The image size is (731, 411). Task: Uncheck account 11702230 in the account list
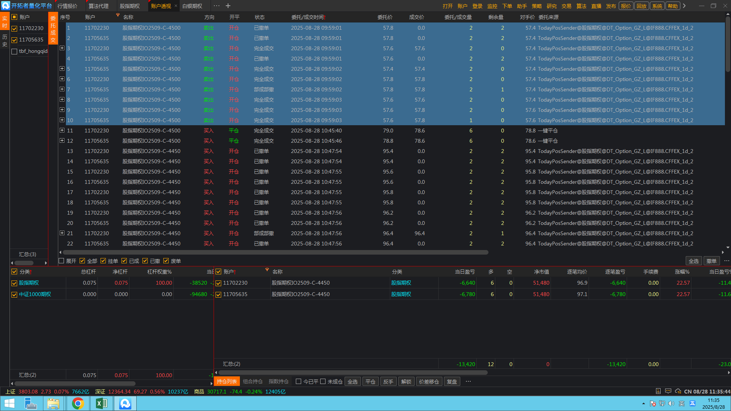coord(14,29)
